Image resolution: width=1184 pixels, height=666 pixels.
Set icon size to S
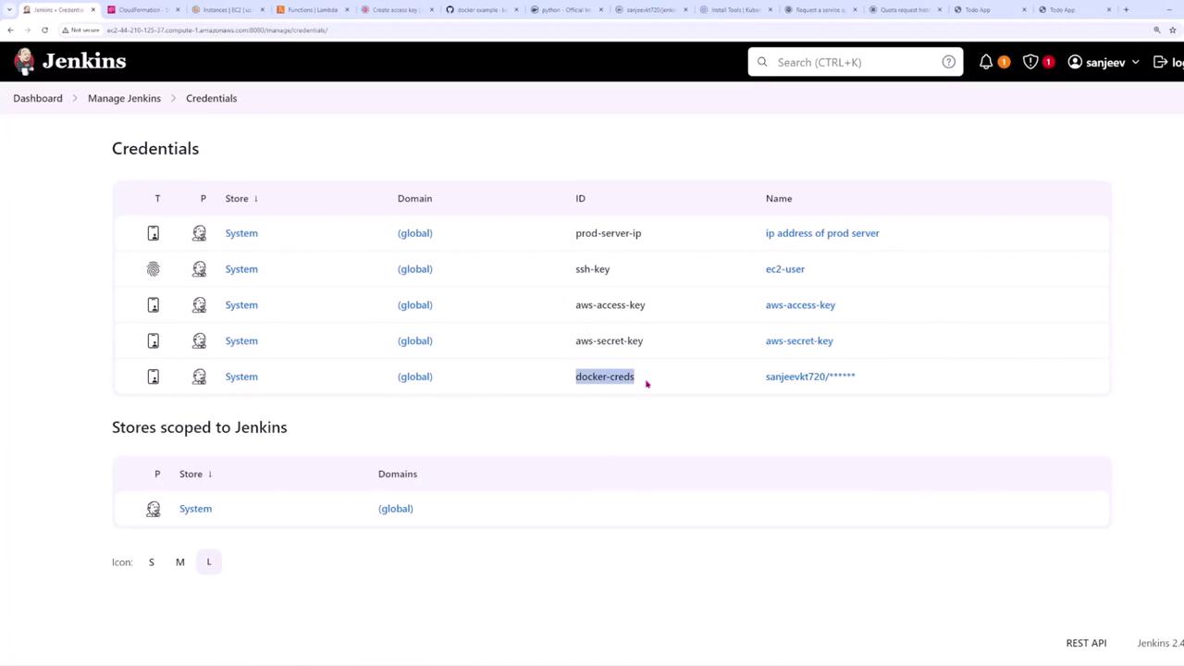click(152, 562)
